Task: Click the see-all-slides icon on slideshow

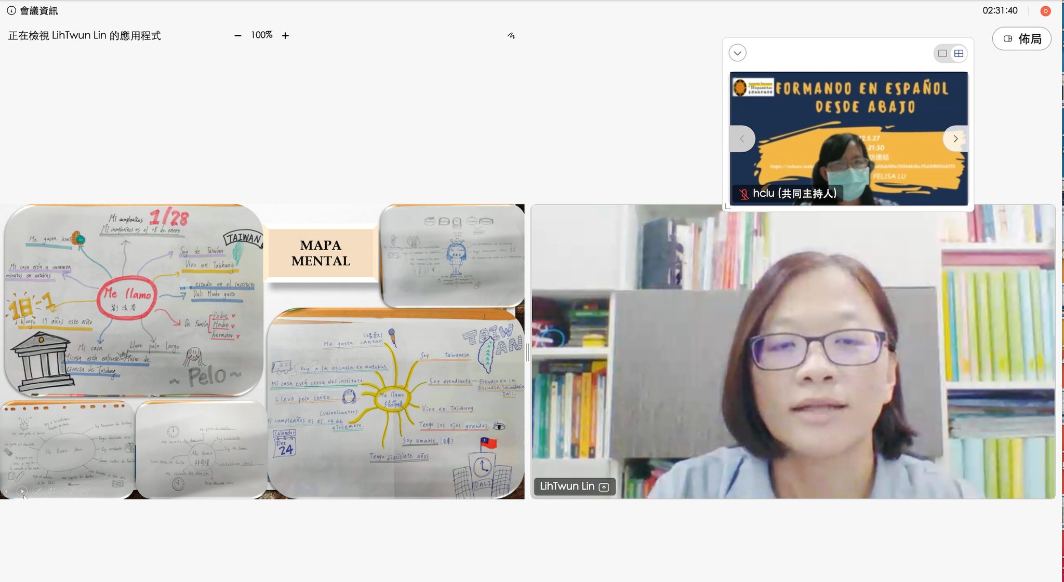Action: coord(53,491)
